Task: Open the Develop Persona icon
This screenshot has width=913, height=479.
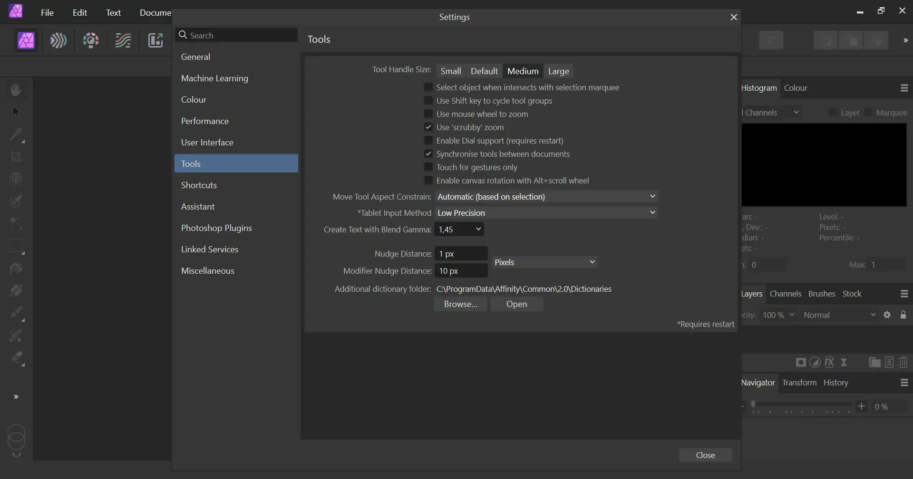Action: 91,40
